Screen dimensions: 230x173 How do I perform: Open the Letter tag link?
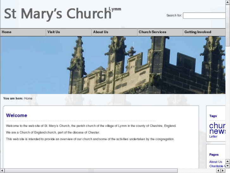pos(213,136)
